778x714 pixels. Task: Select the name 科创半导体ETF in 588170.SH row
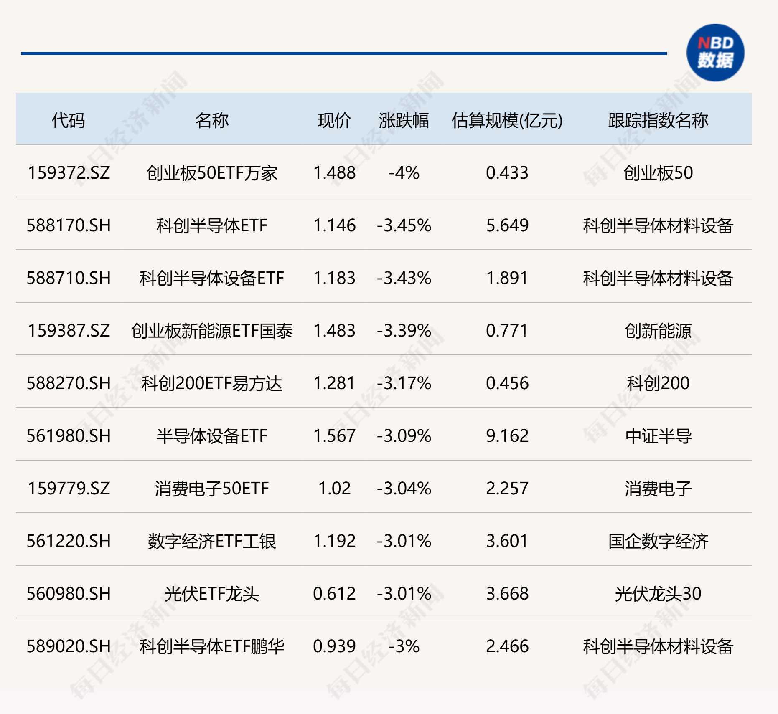tap(212, 225)
